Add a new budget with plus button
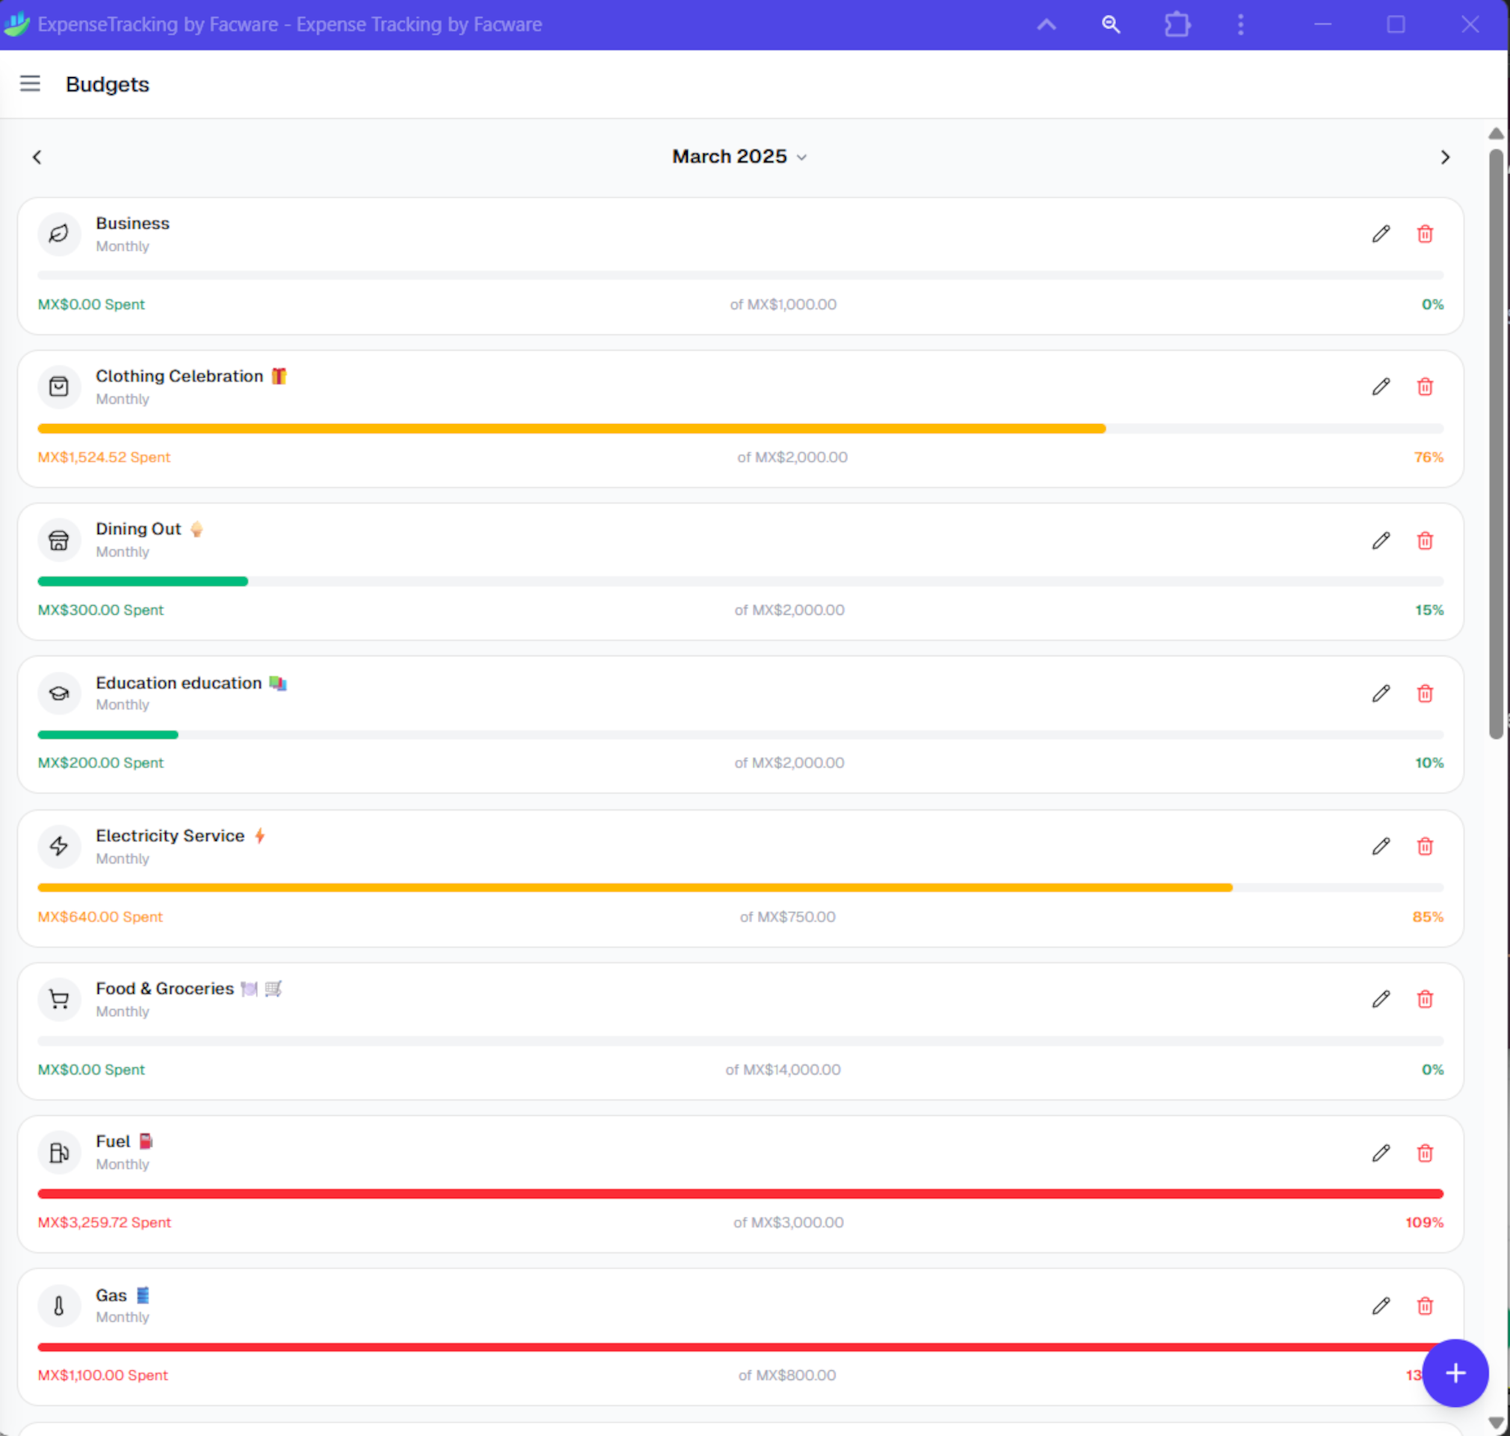This screenshot has width=1510, height=1436. [1455, 1372]
